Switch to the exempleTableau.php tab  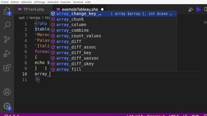click(x=80, y=9)
